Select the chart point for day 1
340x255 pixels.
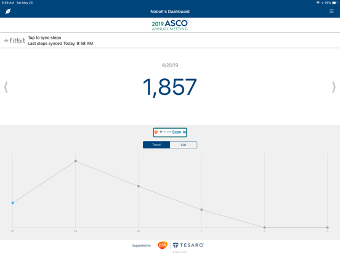coord(201,209)
